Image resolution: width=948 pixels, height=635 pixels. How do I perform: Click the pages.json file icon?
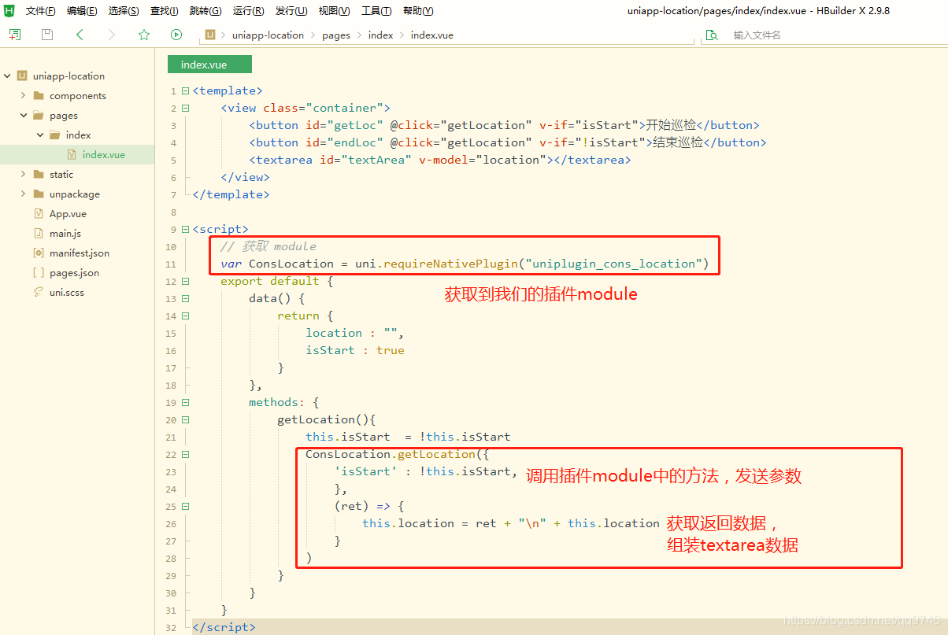(x=39, y=272)
